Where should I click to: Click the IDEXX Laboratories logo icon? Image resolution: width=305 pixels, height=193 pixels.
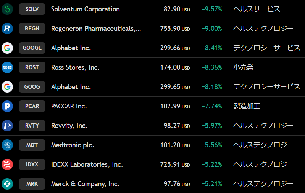7,164
